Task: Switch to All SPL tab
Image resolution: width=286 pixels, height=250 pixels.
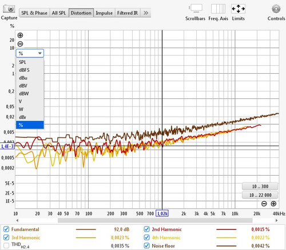Action: tap(59, 13)
